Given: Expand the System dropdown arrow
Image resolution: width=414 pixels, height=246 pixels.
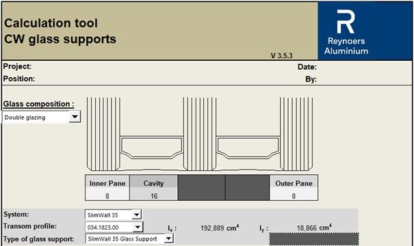Looking at the screenshot, I should (x=136, y=215).
